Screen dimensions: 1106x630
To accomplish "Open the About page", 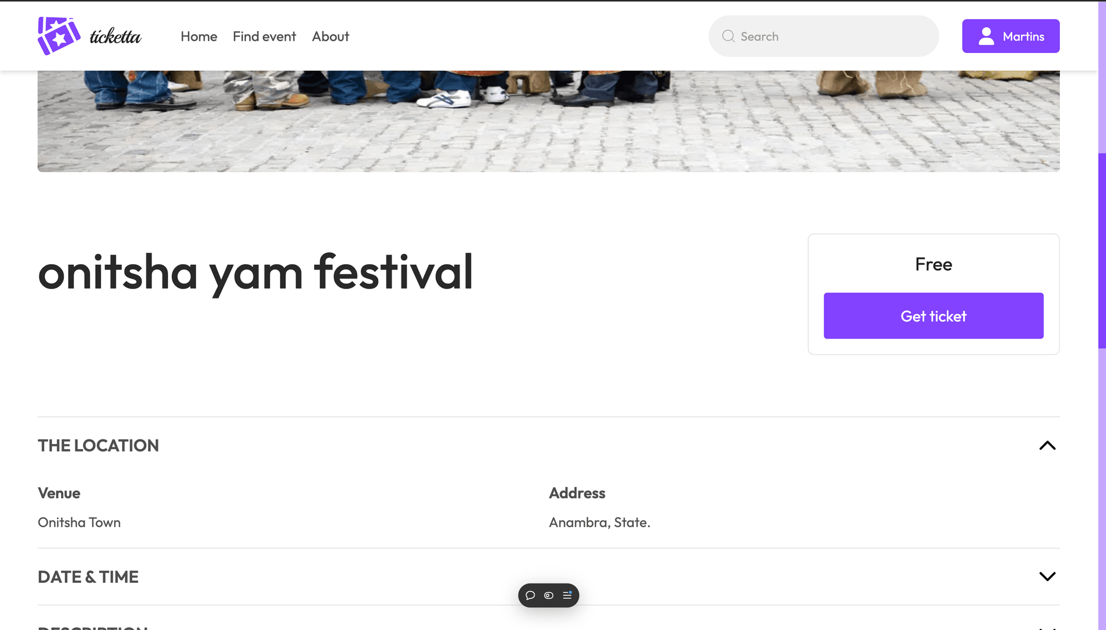I will [331, 36].
